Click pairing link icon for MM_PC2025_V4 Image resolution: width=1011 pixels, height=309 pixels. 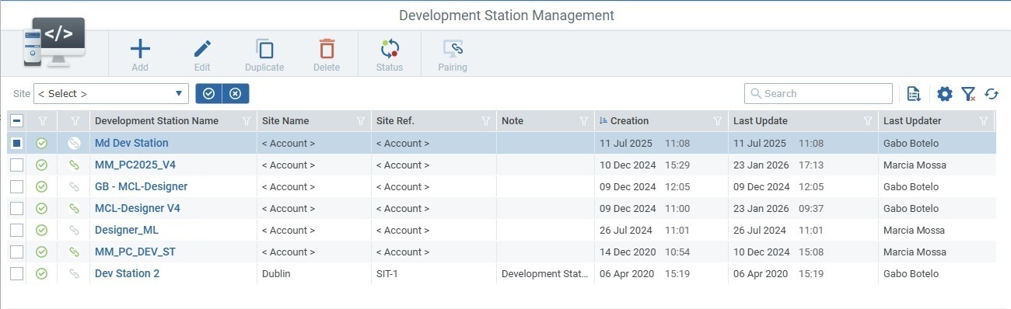point(74,165)
